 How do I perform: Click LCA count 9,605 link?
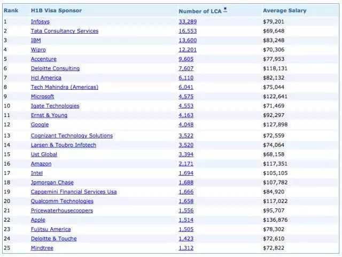(186, 59)
